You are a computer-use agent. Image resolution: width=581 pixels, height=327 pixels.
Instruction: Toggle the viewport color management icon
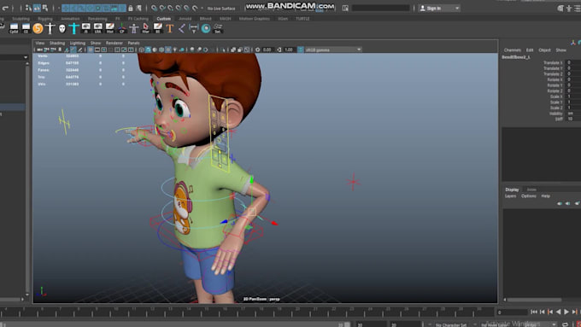(301, 50)
